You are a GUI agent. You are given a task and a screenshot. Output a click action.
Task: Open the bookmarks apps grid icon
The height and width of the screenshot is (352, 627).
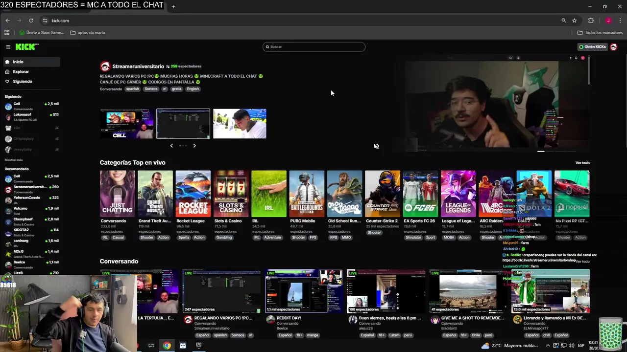pyautogui.click(x=7, y=33)
